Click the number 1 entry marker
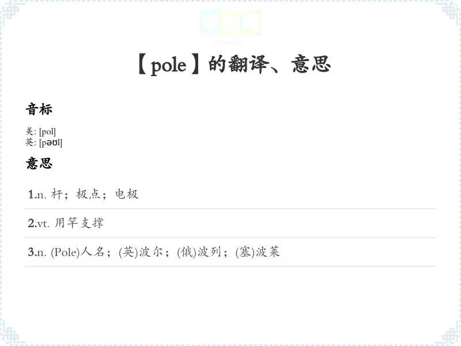This screenshot has width=461, height=346. tap(31, 194)
